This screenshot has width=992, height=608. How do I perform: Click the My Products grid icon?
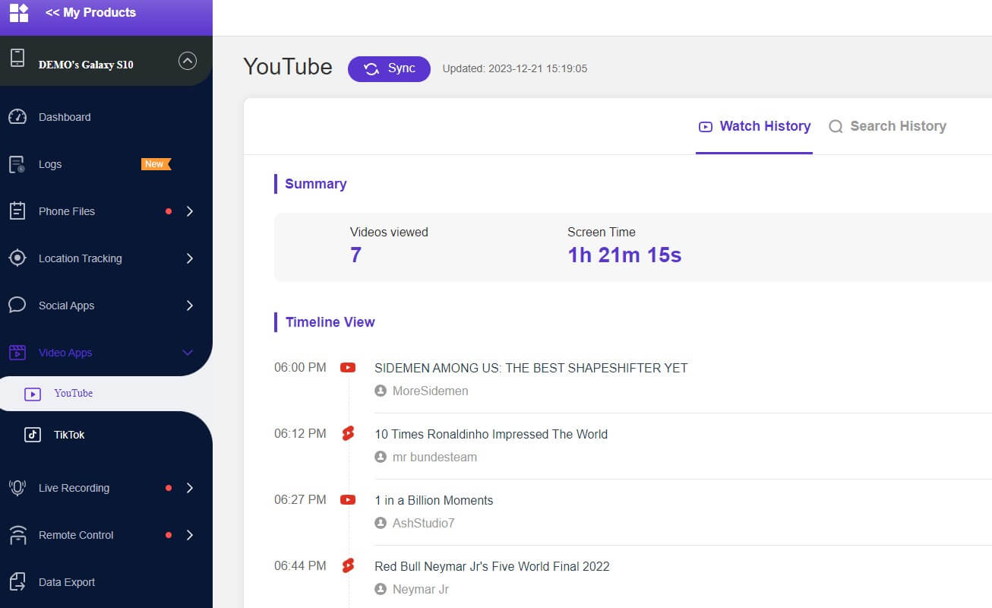[18, 12]
